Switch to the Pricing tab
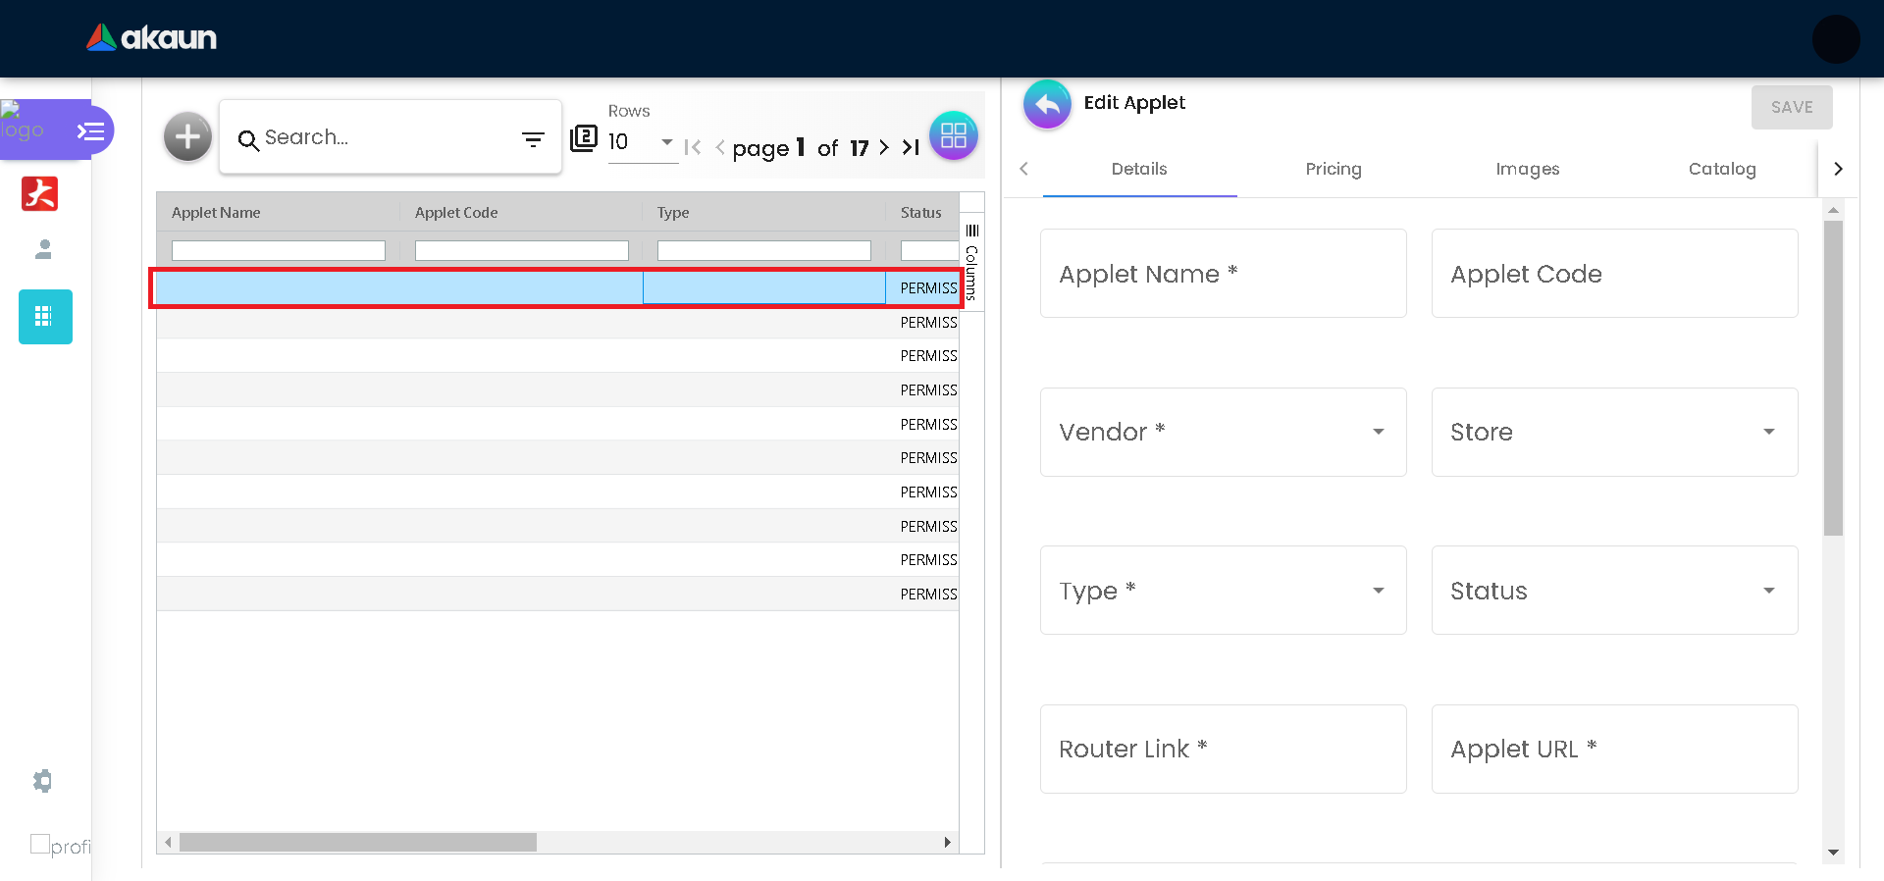 pyautogui.click(x=1333, y=169)
